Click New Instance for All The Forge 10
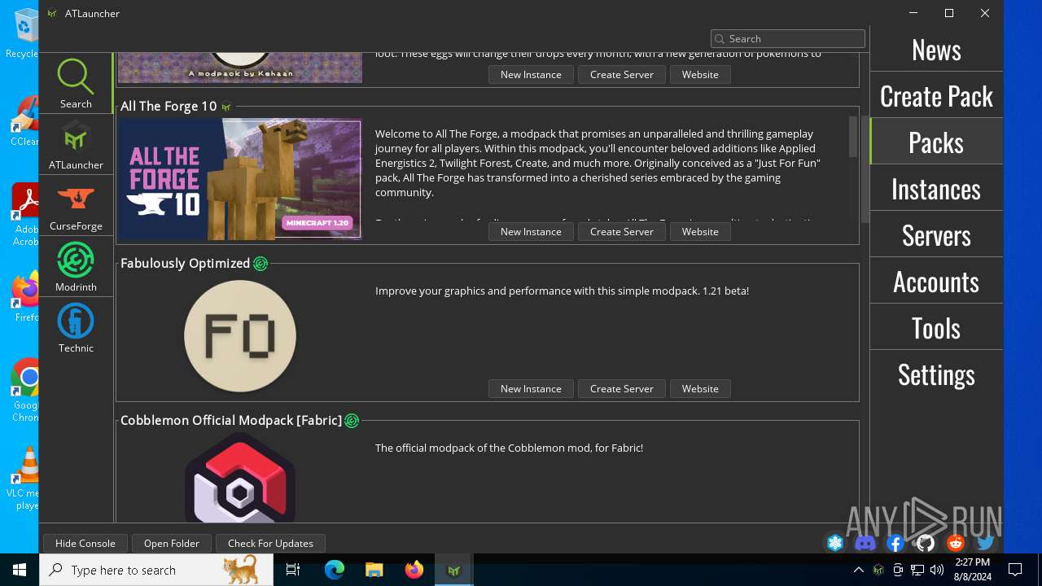Image resolution: width=1042 pixels, height=586 pixels. (x=531, y=231)
